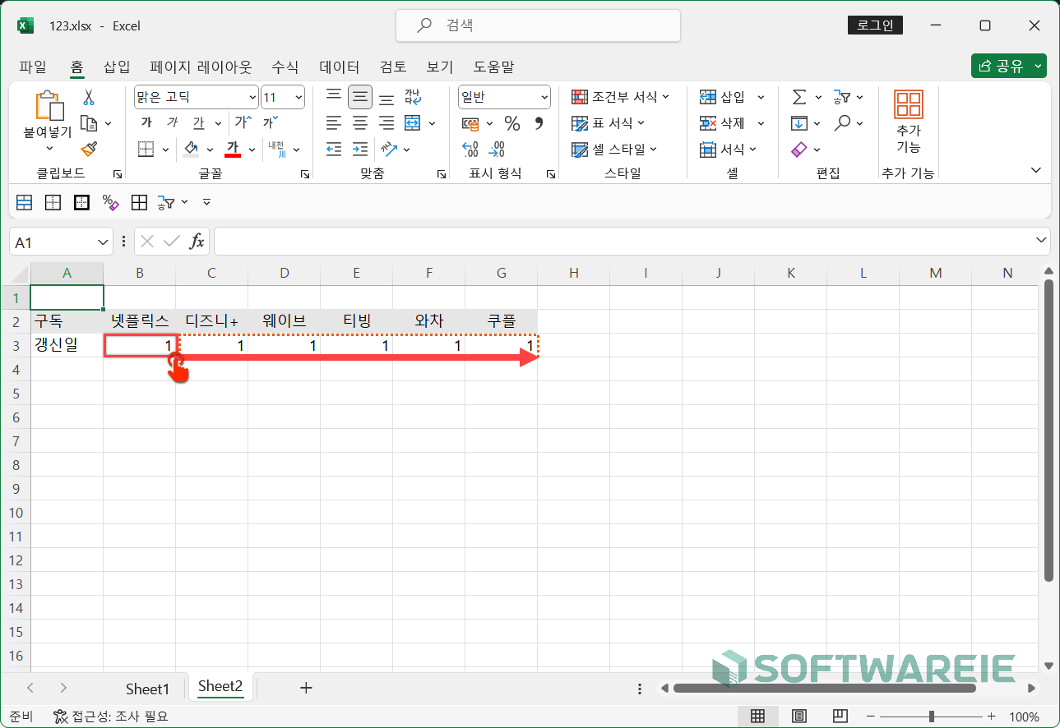Image resolution: width=1060 pixels, height=728 pixels.
Task: Expand the 셀 스타일 cell styles menu
Action: [615, 149]
